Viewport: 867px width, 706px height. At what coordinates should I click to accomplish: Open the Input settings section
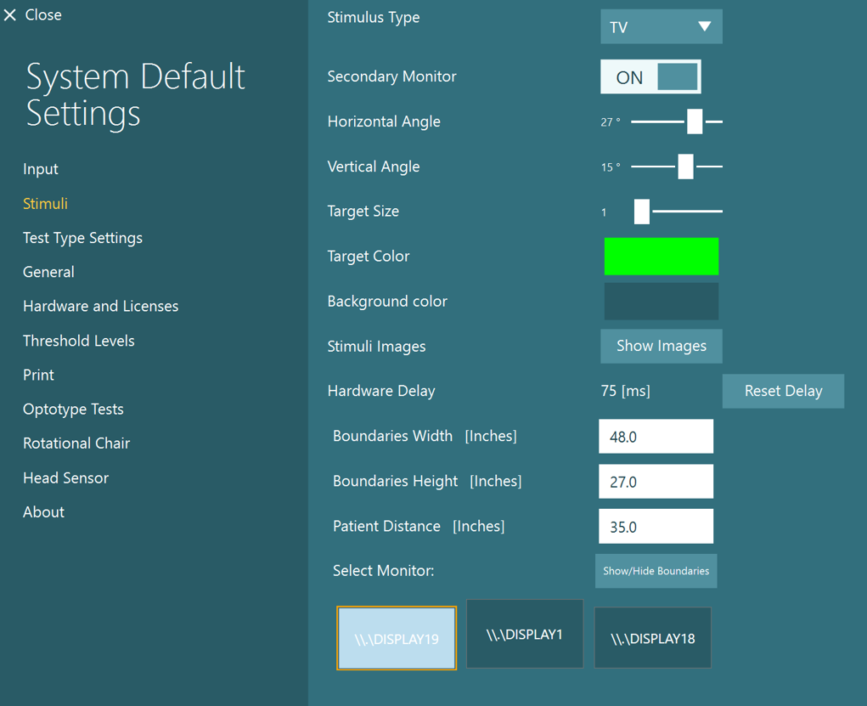tap(41, 169)
